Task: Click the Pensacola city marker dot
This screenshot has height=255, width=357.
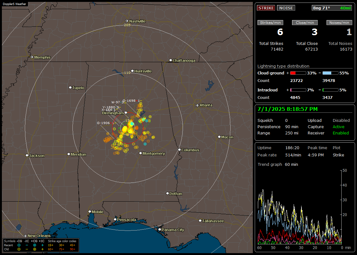Action: coord(115,220)
